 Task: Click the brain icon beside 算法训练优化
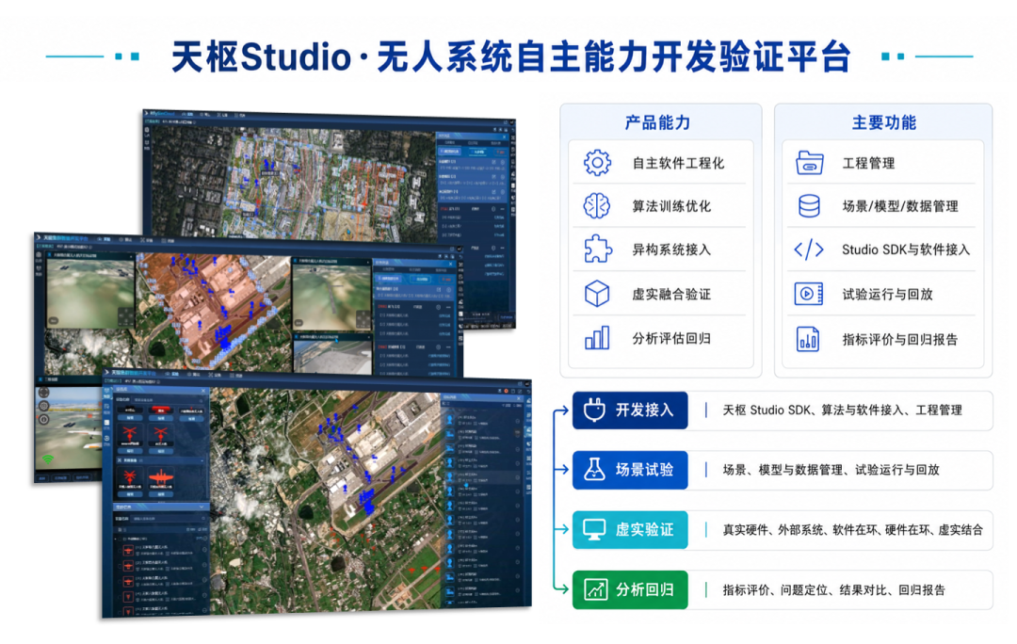pos(597,206)
